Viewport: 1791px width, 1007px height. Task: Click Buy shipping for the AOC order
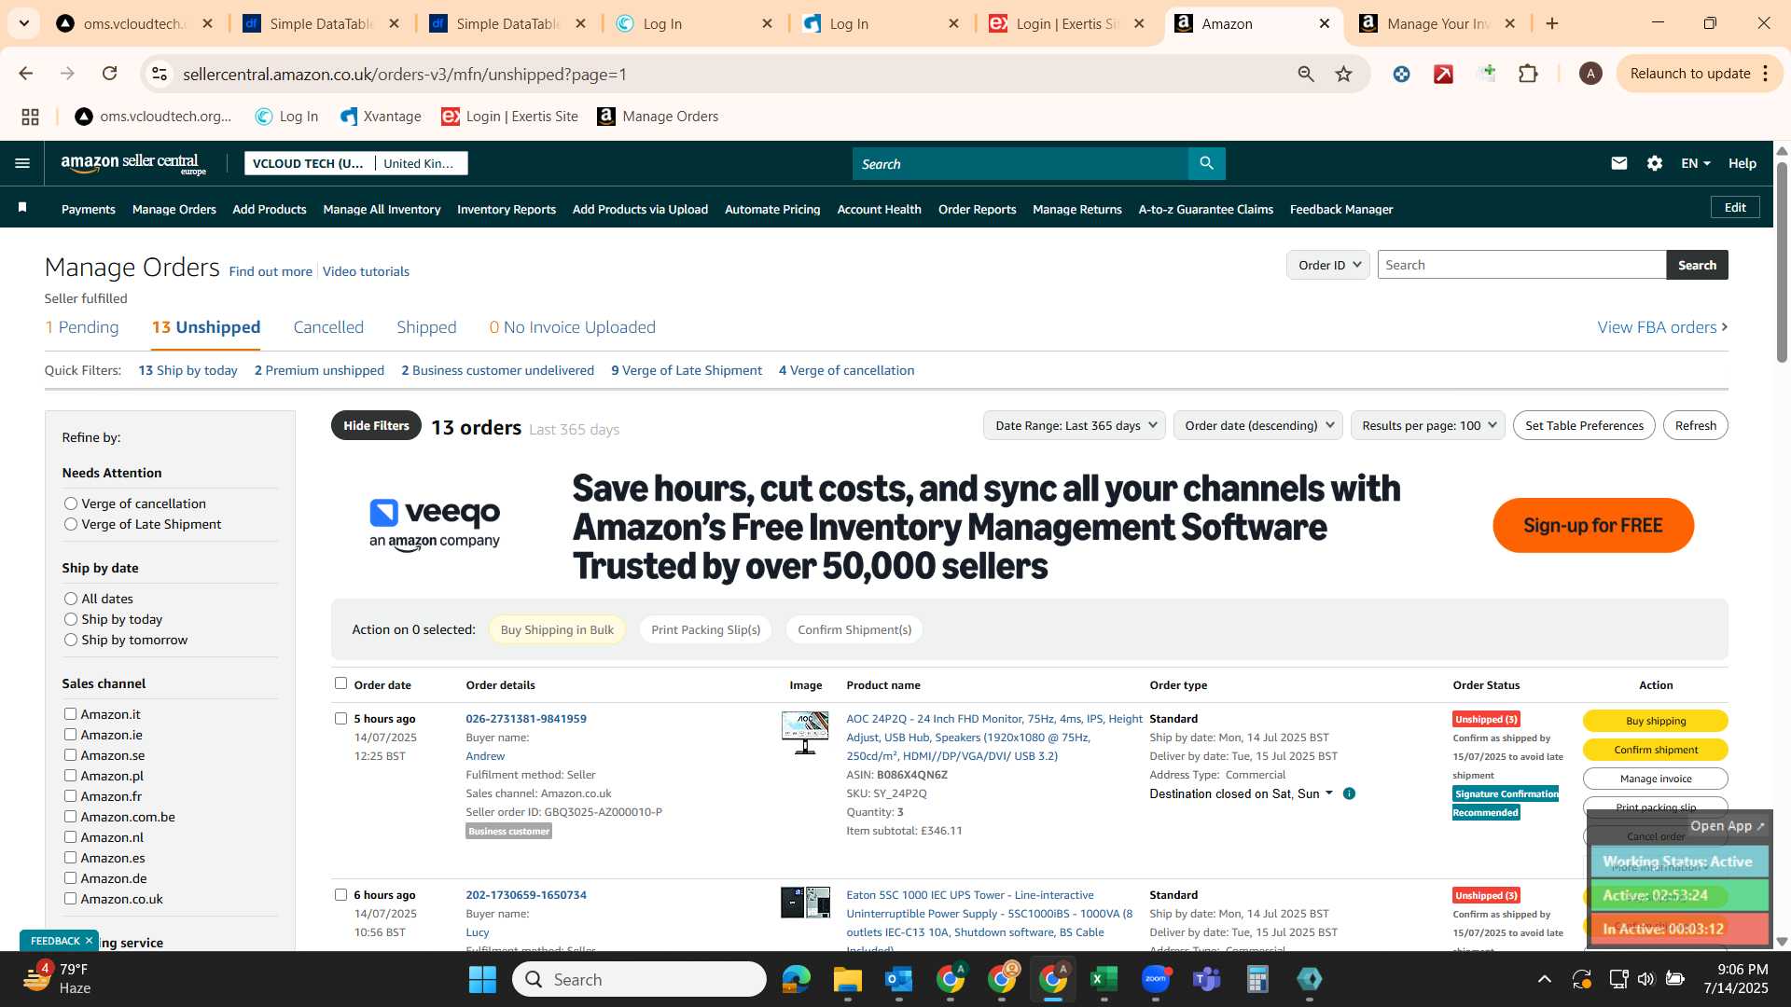pos(1656,721)
